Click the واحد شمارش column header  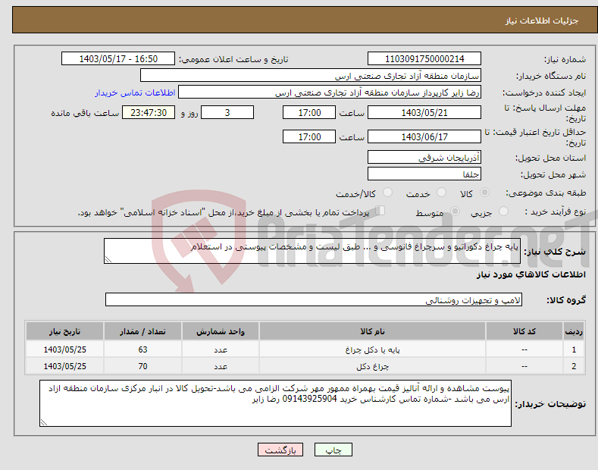[x=221, y=331]
